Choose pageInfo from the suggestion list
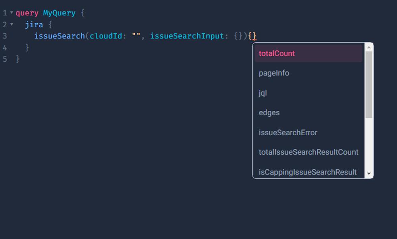The height and width of the screenshot is (239, 397). tap(308, 73)
